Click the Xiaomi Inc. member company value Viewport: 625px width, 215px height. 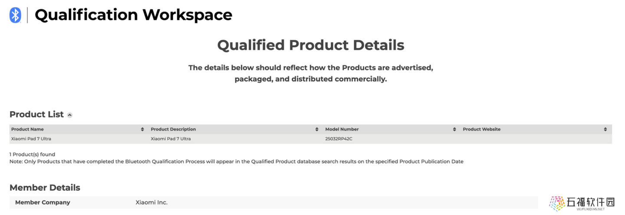pyautogui.click(x=151, y=202)
